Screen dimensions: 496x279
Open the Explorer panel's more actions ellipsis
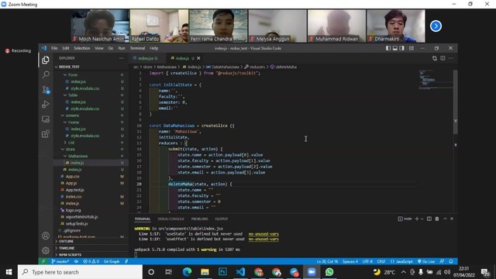(x=122, y=58)
